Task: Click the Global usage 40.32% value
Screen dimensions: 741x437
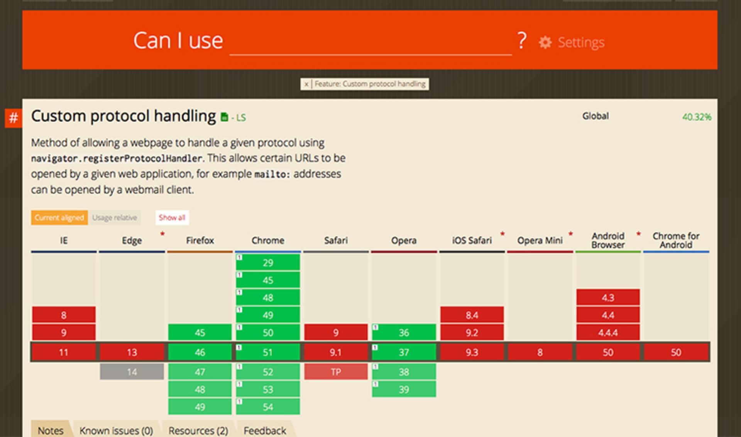Action: pyautogui.click(x=696, y=117)
